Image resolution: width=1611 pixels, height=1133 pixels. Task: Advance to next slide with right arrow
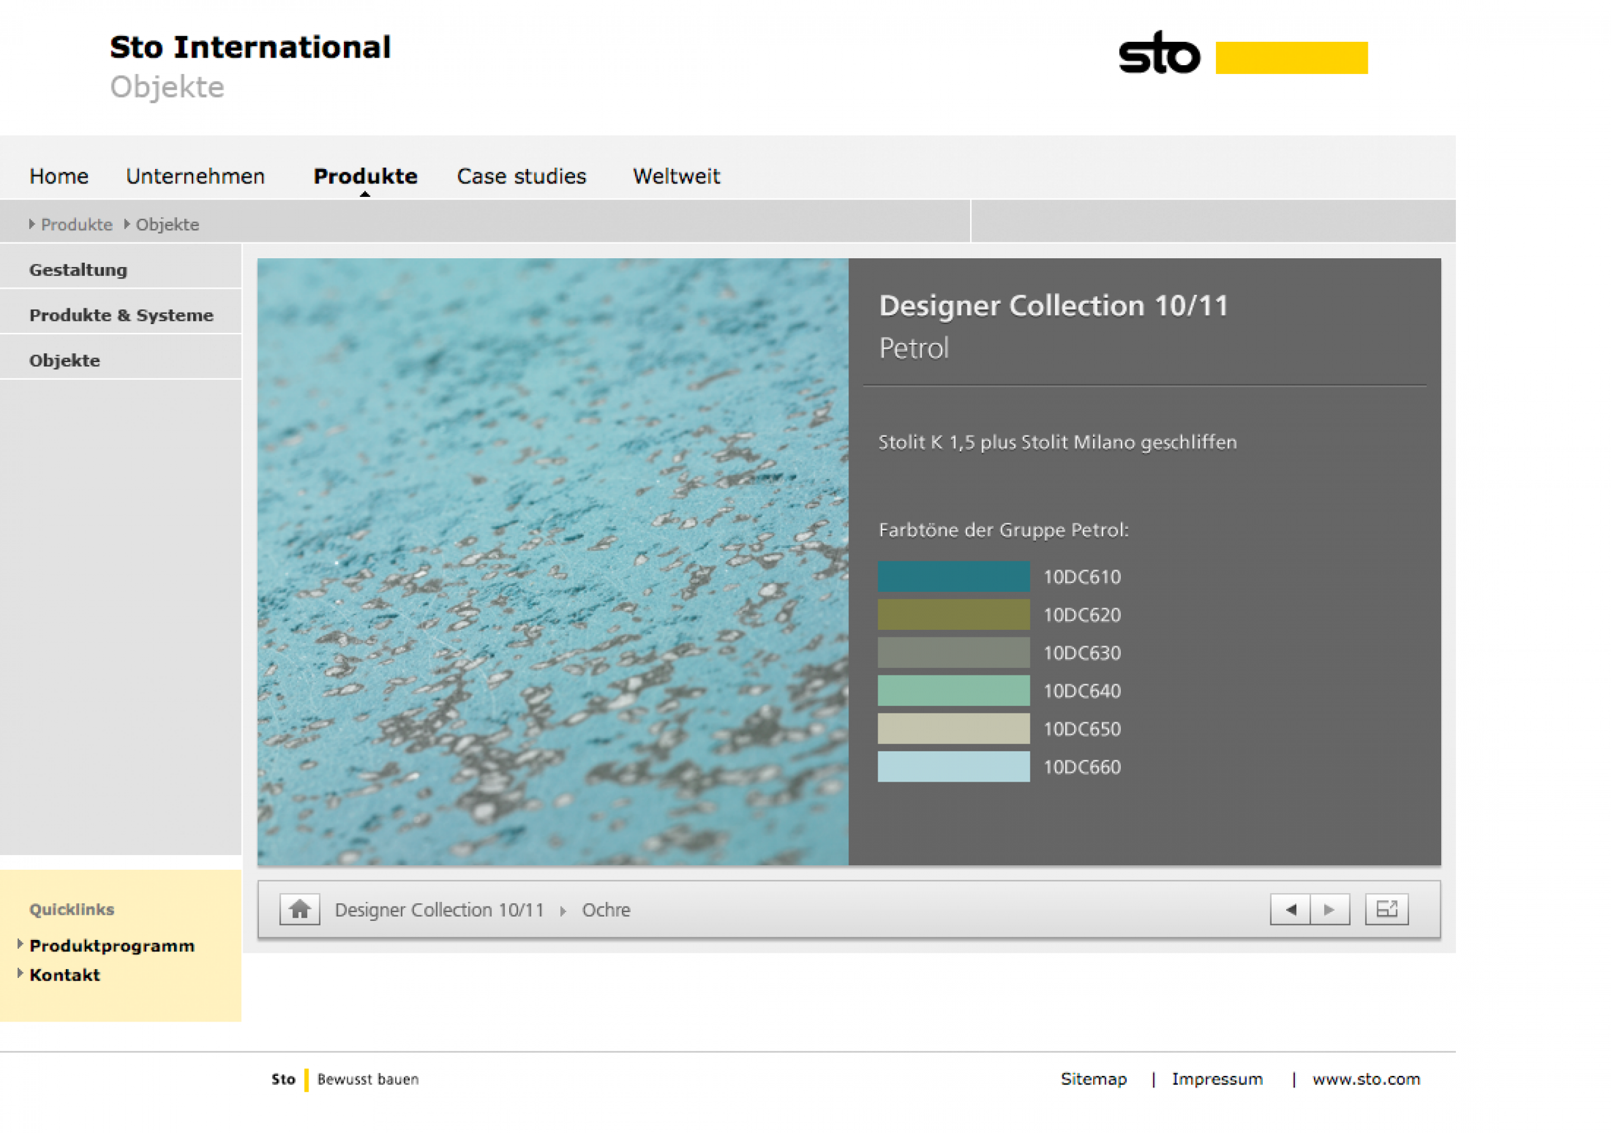pyautogui.click(x=1330, y=910)
